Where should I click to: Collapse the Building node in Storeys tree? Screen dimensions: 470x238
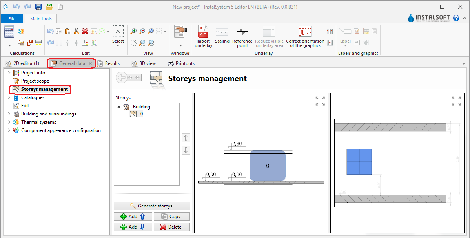click(119, 107)
